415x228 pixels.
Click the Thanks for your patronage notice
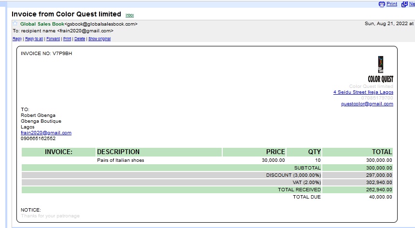point(50,216)
